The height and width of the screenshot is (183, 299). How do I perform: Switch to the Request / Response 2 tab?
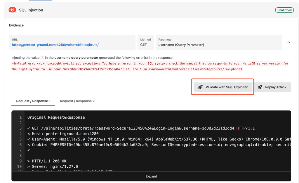pos(77,101)
